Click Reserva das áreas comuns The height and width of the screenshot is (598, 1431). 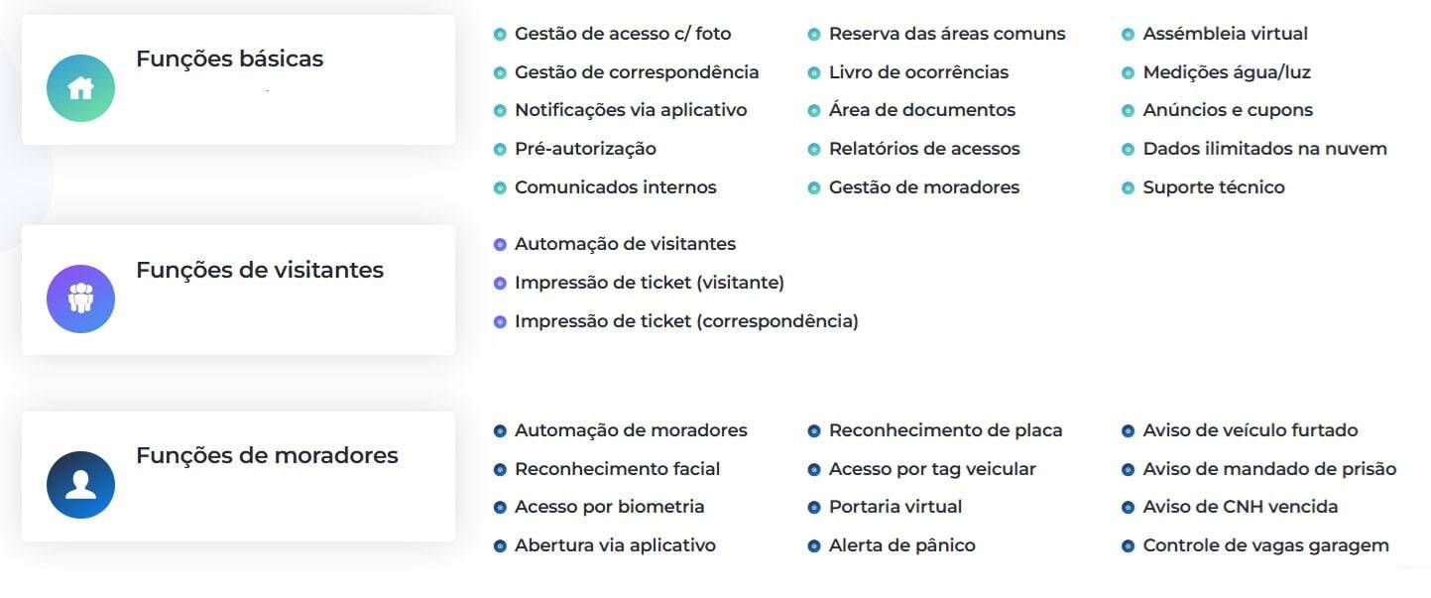tap(946, 34)
